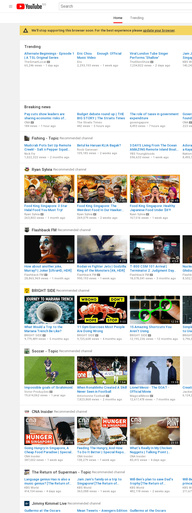The height and width of the screenshot is (513, 192).
Task: Open The Return of Superman channel avatar
Action: click(27, 472)
